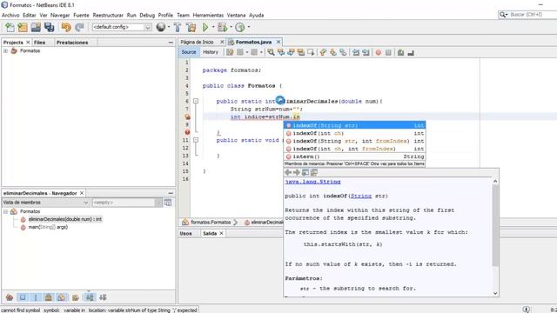Open the Archivo menu
Viewport: 557px width, 313px height.
click(x=10, y=15)
